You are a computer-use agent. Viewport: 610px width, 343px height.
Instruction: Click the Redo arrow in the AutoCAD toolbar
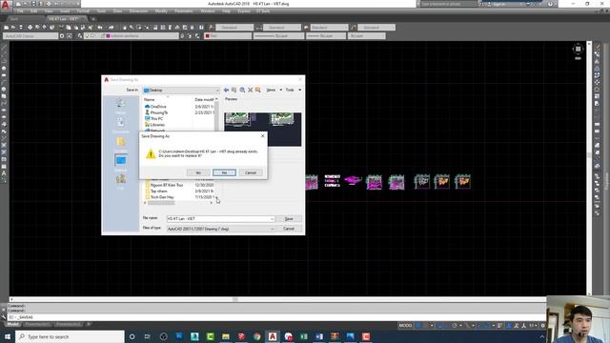point(111,28)
